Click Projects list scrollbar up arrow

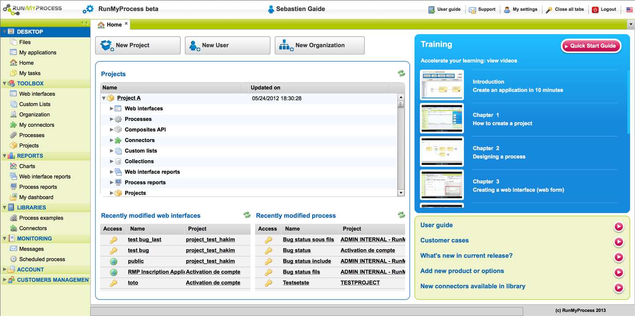pos(401,97)
